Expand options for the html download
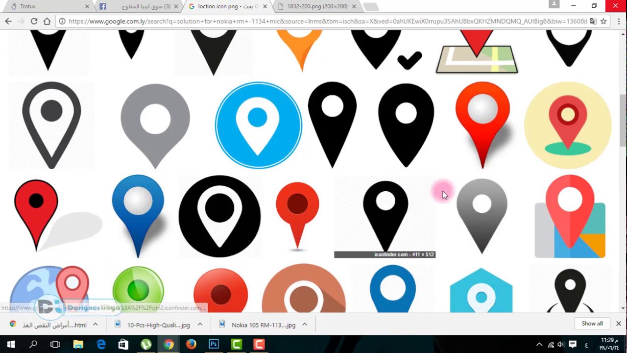This screenshot has height=353, width=627. point(96,325)
